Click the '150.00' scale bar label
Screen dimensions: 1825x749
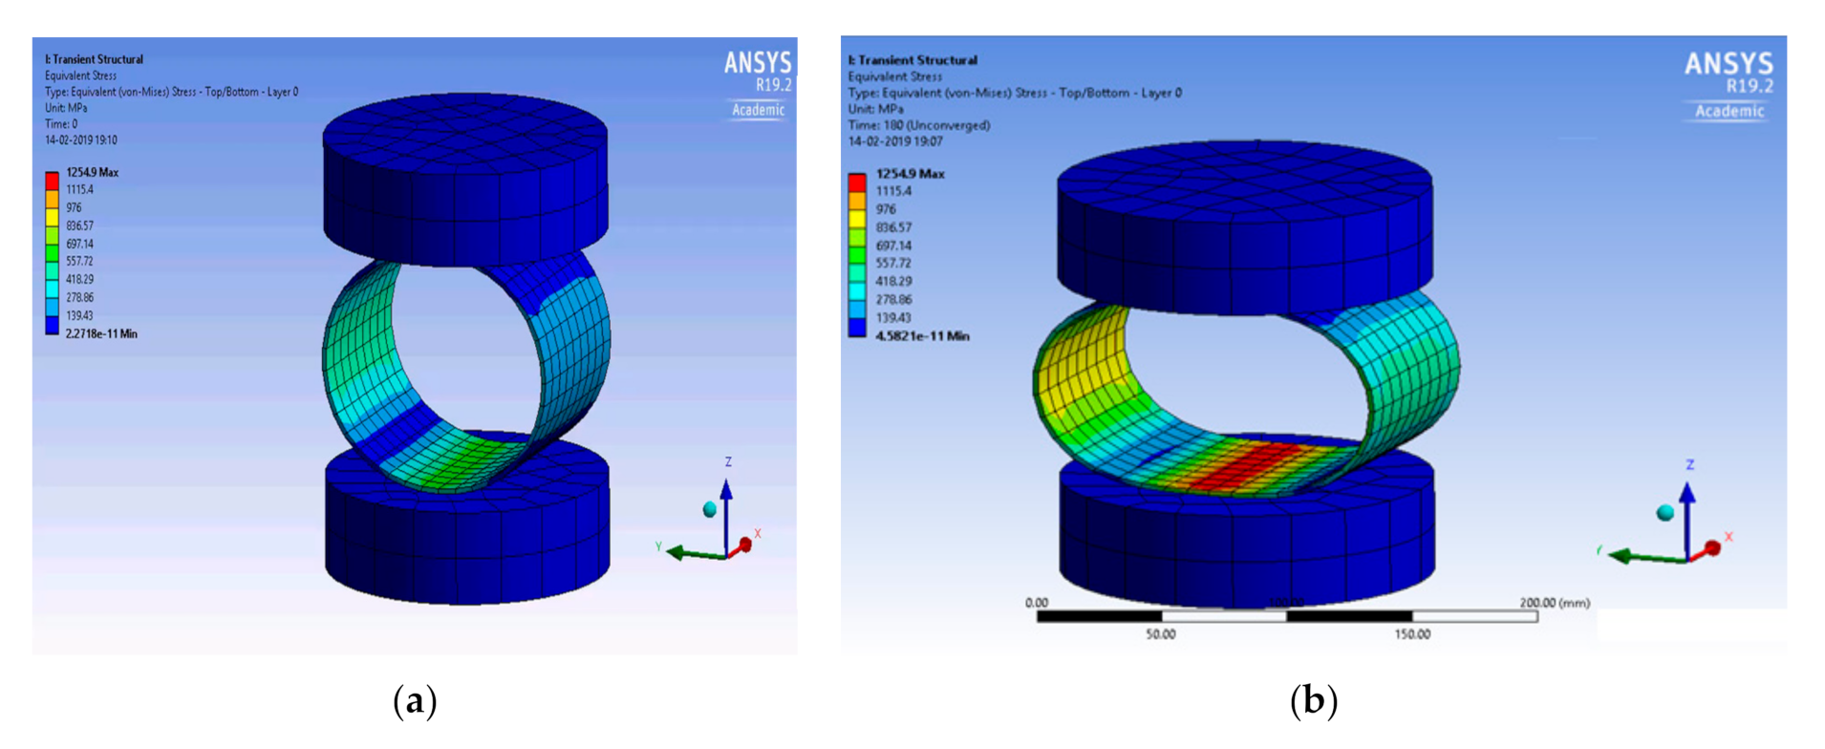click(x=1411, y=634)
